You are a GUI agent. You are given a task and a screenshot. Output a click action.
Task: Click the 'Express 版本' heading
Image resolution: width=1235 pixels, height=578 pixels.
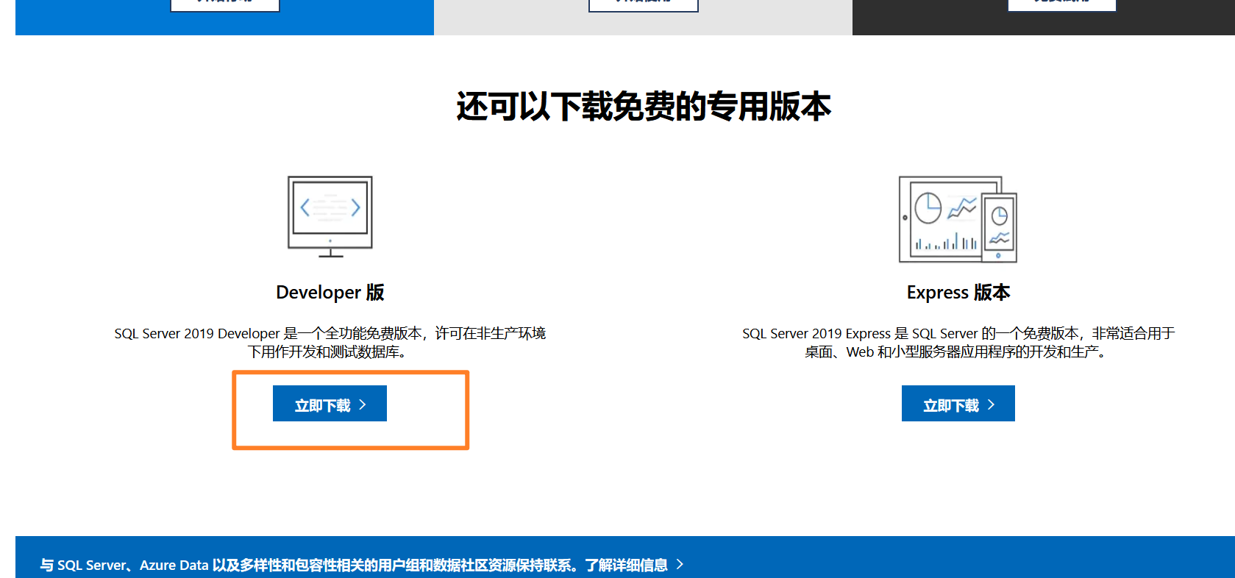(958, 293)
